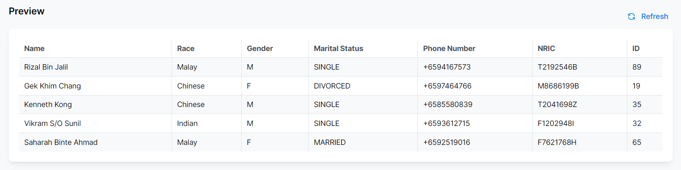This screenshot has width=681, height=170.
Task: Click the ID column header
Action: pos(636,49)
